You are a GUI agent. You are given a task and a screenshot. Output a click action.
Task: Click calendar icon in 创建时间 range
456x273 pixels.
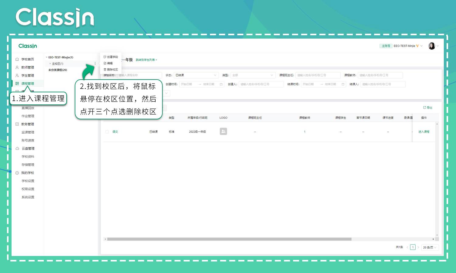[221, 84]
